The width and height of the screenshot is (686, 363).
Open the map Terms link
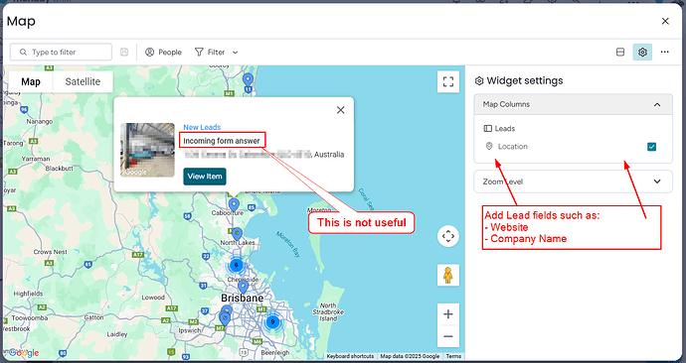pos(453,356)
